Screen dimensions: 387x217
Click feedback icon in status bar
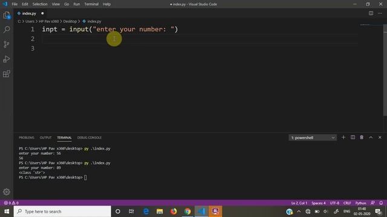(372, 203)
